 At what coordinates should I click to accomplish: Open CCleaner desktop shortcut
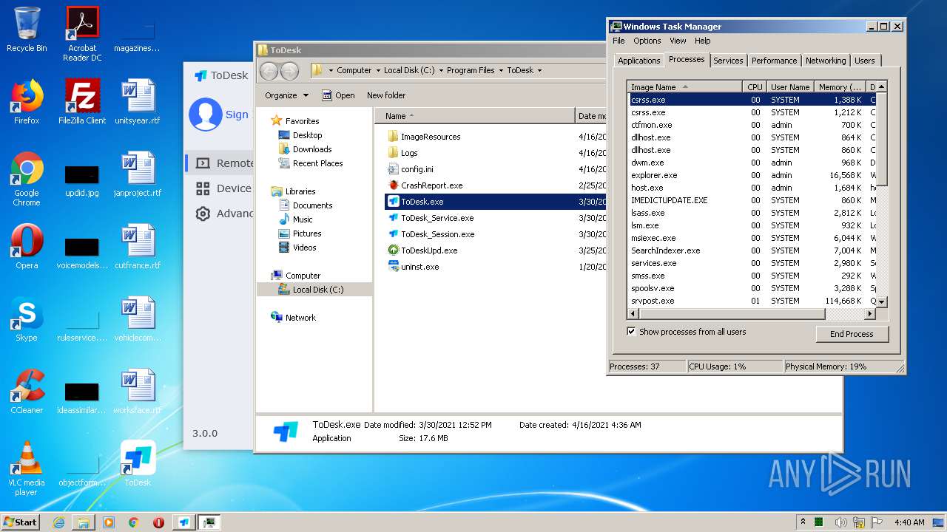[27, 392]
